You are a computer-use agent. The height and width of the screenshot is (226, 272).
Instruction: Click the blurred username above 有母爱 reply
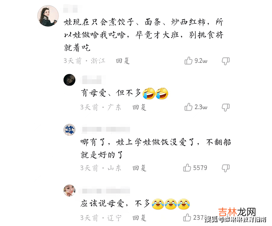pyautogui.click(x=92, y=80)
